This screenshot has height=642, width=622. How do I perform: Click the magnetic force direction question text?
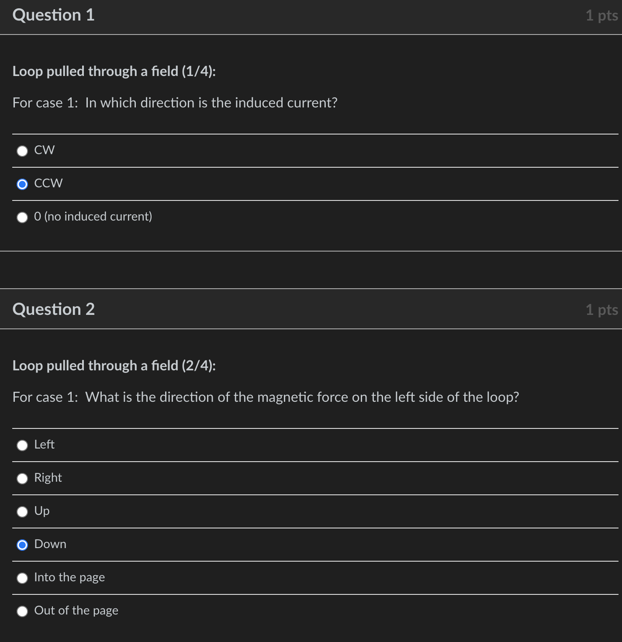point(266,397)
